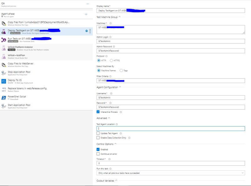This screenshot has width=251, height=186.
Task: Collapse the Agent Configuration section
Action: click(x=120, y=87)
